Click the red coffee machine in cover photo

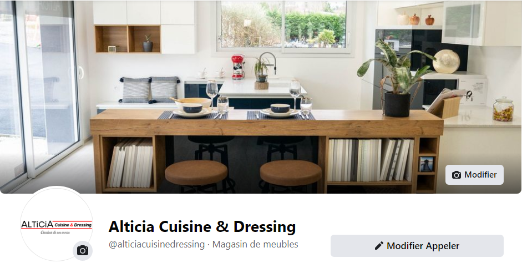237,67
